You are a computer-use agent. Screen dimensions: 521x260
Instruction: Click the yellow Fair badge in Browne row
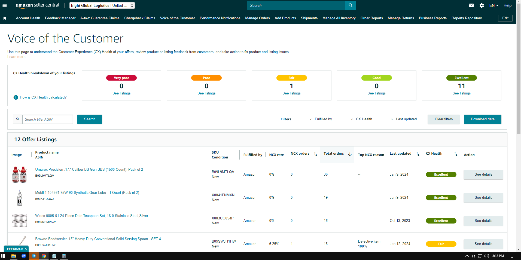click(441, 244)
